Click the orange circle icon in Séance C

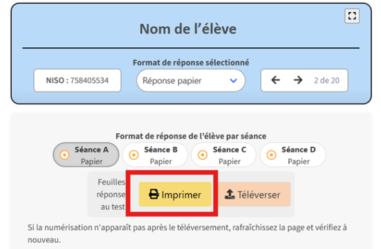pyautogui.click(x=201, y=155)
